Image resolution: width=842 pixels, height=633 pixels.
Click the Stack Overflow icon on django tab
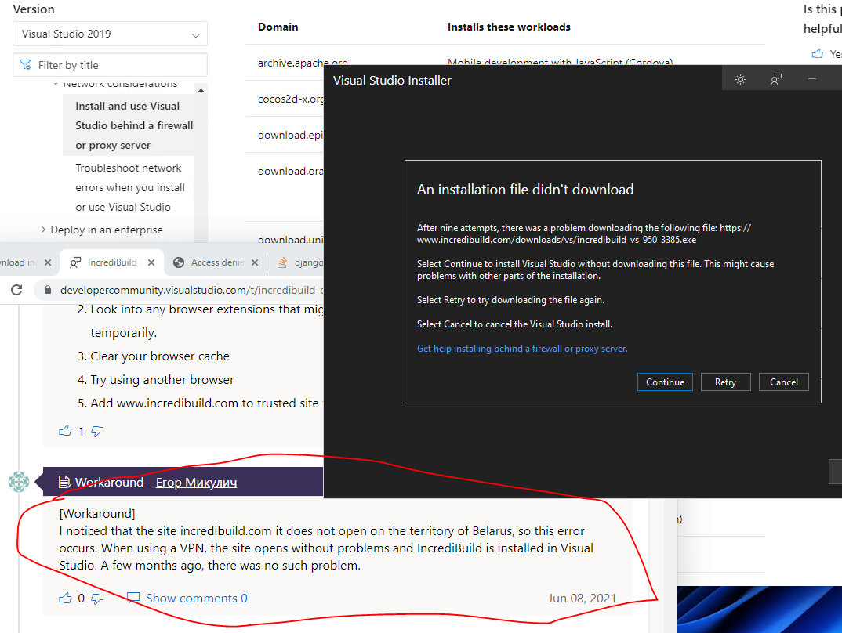click(x=282, y=262)
